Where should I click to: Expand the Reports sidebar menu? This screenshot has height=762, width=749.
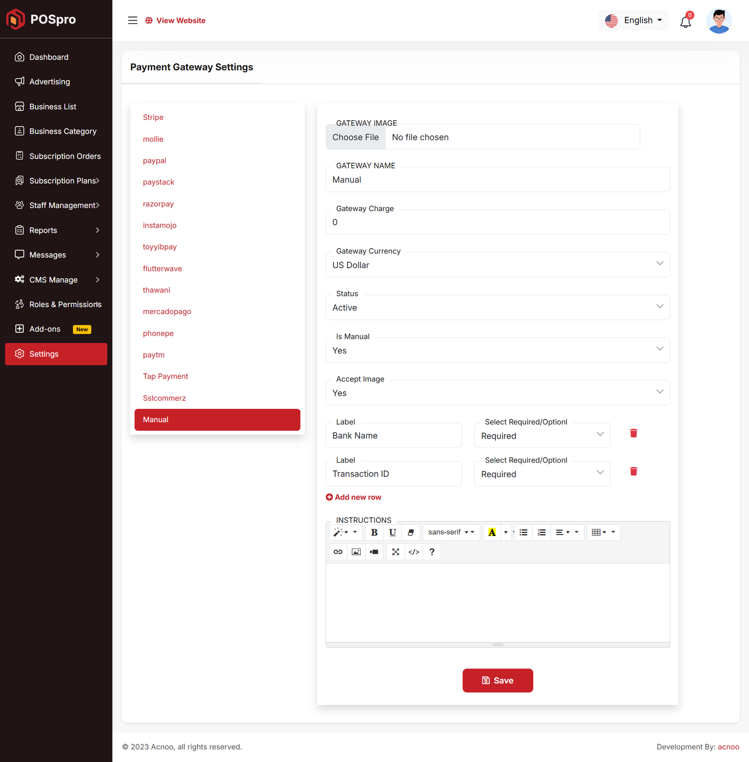pos(56,230)
